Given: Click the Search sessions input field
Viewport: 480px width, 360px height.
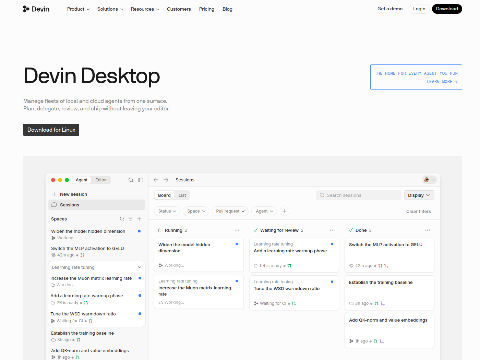Looking at the screenshot, I should [359, 195].
